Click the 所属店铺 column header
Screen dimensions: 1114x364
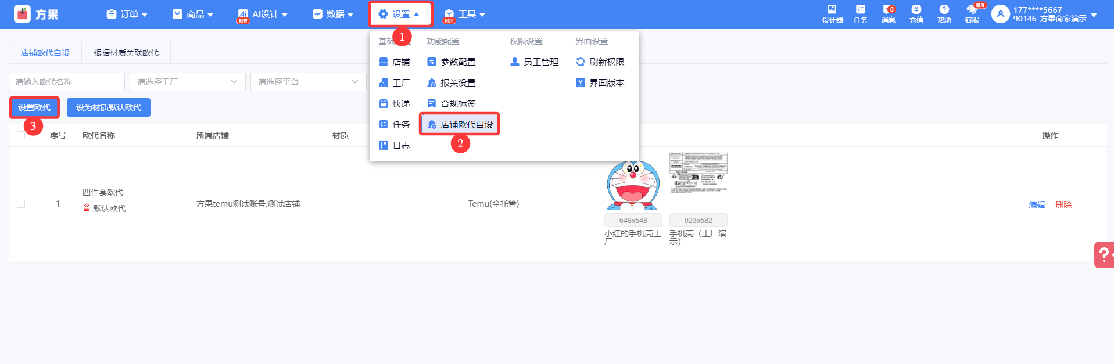(x=213, y=135)
